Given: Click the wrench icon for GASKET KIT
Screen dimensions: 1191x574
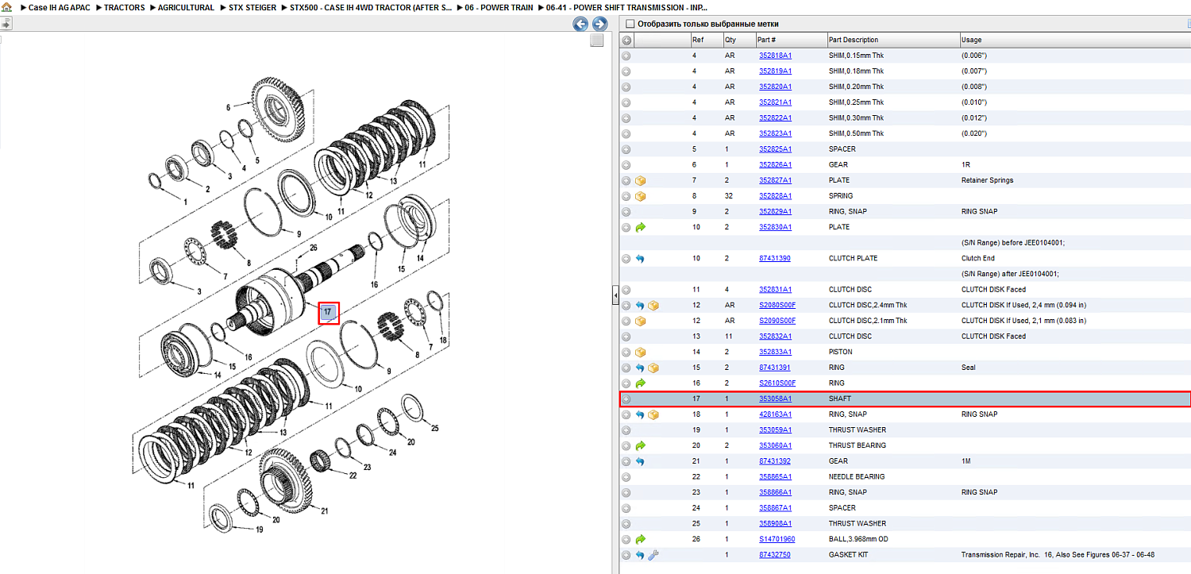Looking at the screenshot, I should point(653,554).
